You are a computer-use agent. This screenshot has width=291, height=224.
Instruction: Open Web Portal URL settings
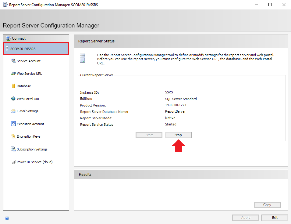coord(28,99)
